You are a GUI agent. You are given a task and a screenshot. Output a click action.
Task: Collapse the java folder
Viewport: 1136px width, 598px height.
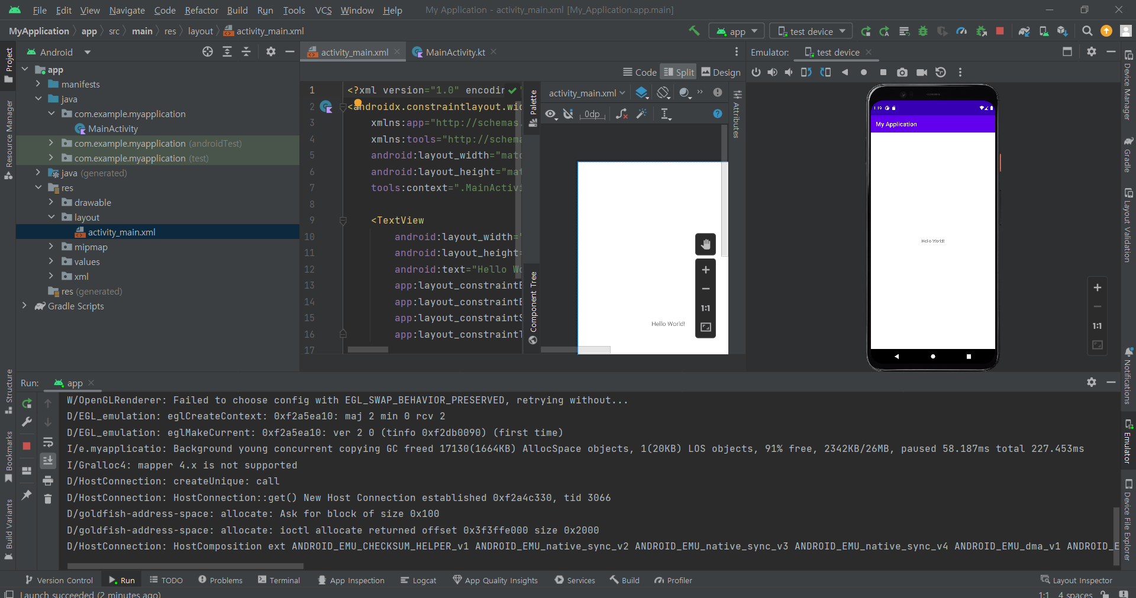click(x=38, y=99)
